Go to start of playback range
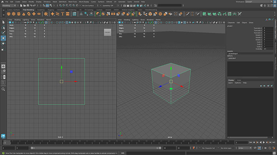Screen dimensions: 277x155 point(250,142)
